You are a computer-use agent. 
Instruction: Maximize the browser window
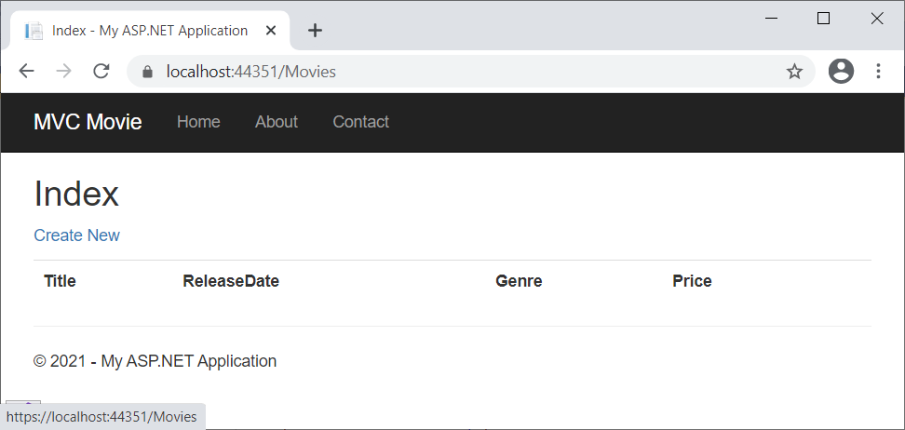pos(823,18)
